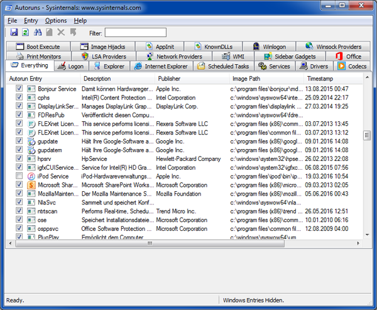Click the cphs entry icon
Image resolution: width=377 pixels, height=310 pixels.
pyautogui.click(x=31, y=97)
